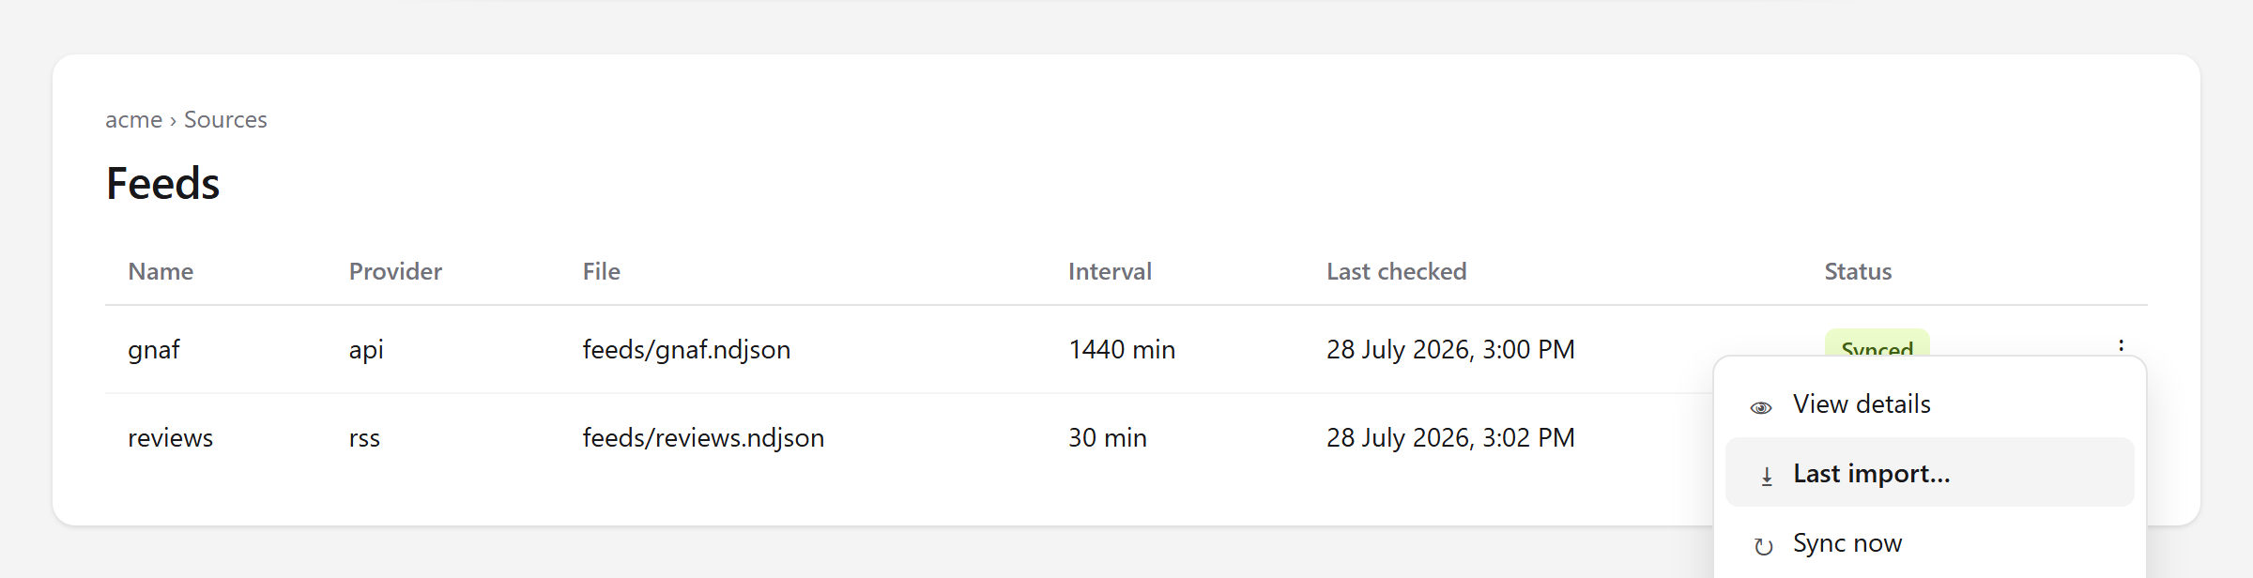Click the eye icon beside View details

[1761, 407]
